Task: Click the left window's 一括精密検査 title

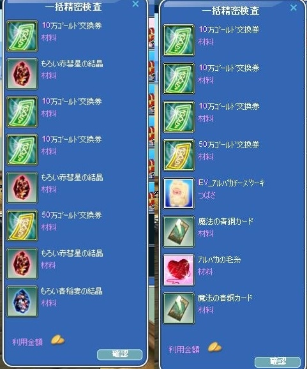Action: [73, 6]
